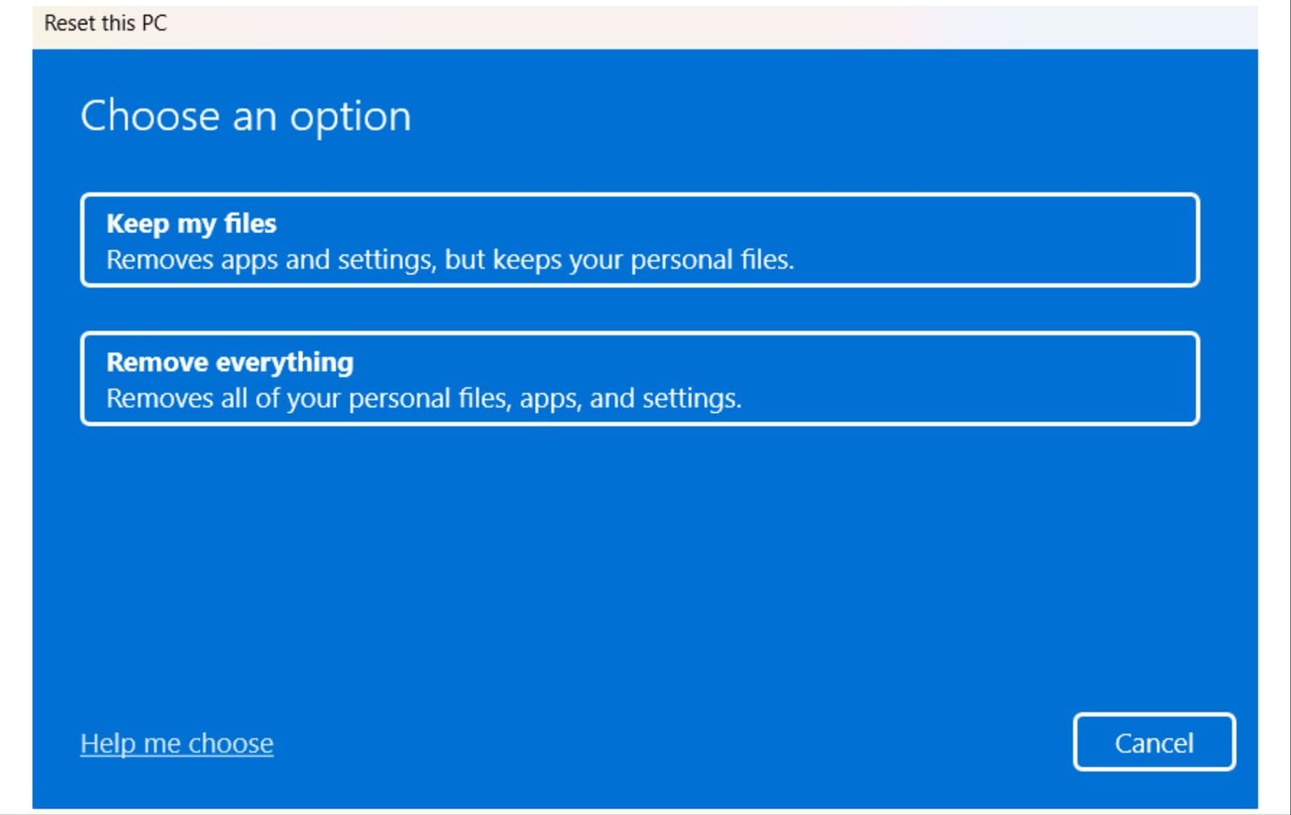Open guidance for choosing a reset option

176,742
